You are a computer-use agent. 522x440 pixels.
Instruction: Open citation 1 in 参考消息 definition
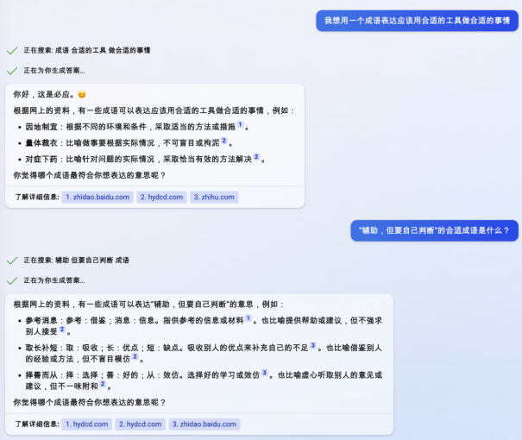coord(248,318)
